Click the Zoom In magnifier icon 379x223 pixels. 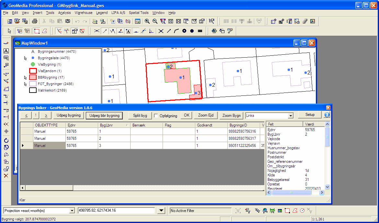(147, 21)
